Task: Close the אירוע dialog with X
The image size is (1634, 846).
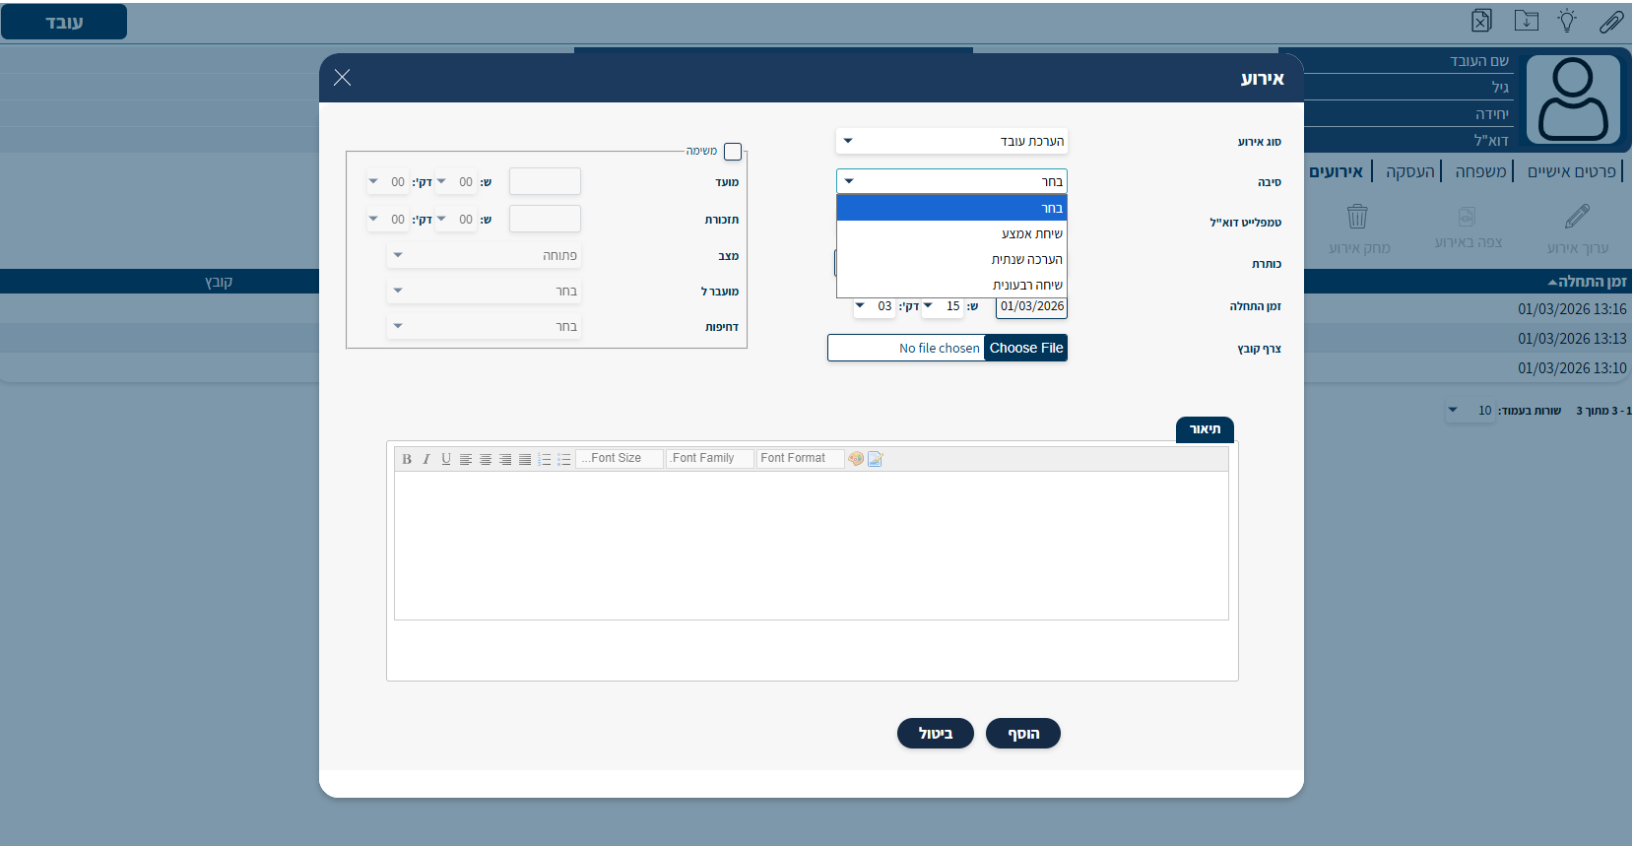Action: coord(342,78)
